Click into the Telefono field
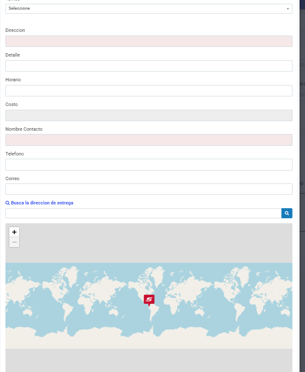 tap(149, 165)
